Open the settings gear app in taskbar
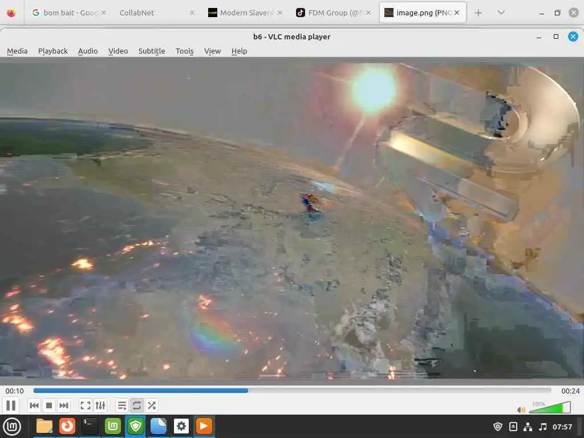 click(x=181, y=426)
